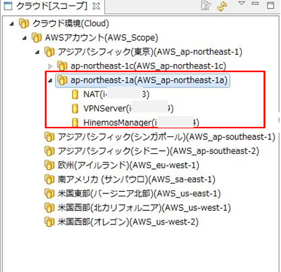Image resolution: width=281 pixels, height=272 pixels.
Task: Select the VPNServer instance label
Action: click(129, 109)
